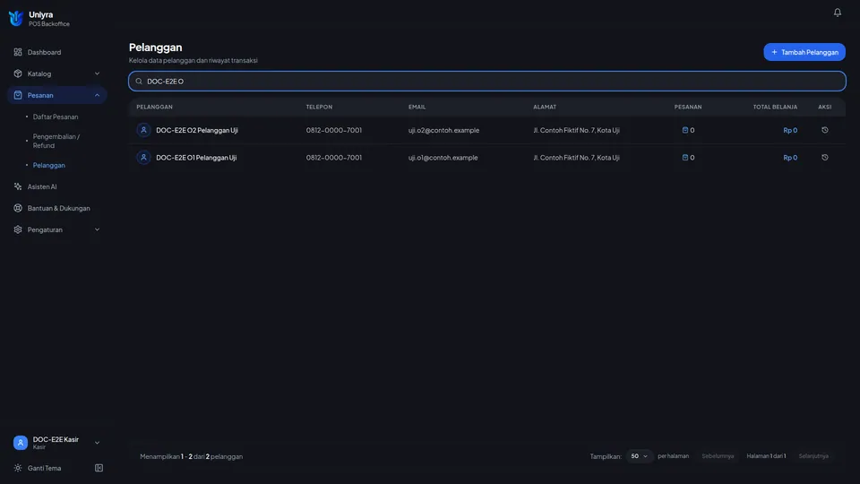Image resolution: width=860 pixels, height=484 pixels.
Task: Click avatar icon of DOC-E2E O2 Pelanggan Uji
Action: coord(143,130)
